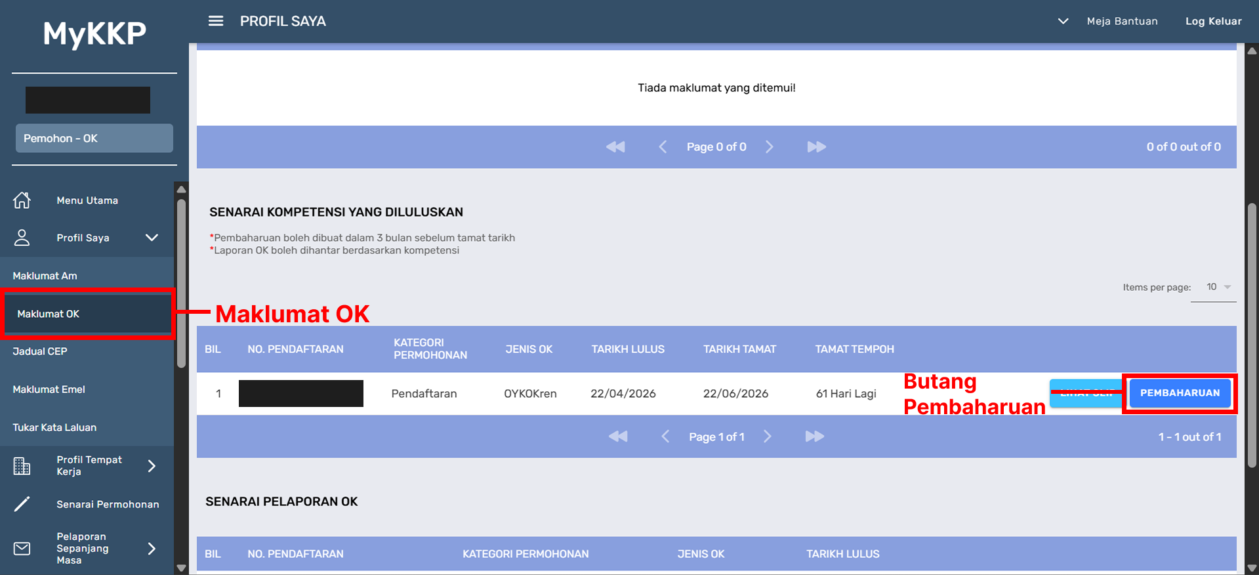Image resolution: width=1259 pixels, height=575 pixels.
Task: Click the Profil Tempat Kerja building icon
Action: 22,466
